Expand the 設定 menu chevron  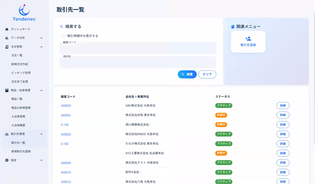[x=41, y=160]
